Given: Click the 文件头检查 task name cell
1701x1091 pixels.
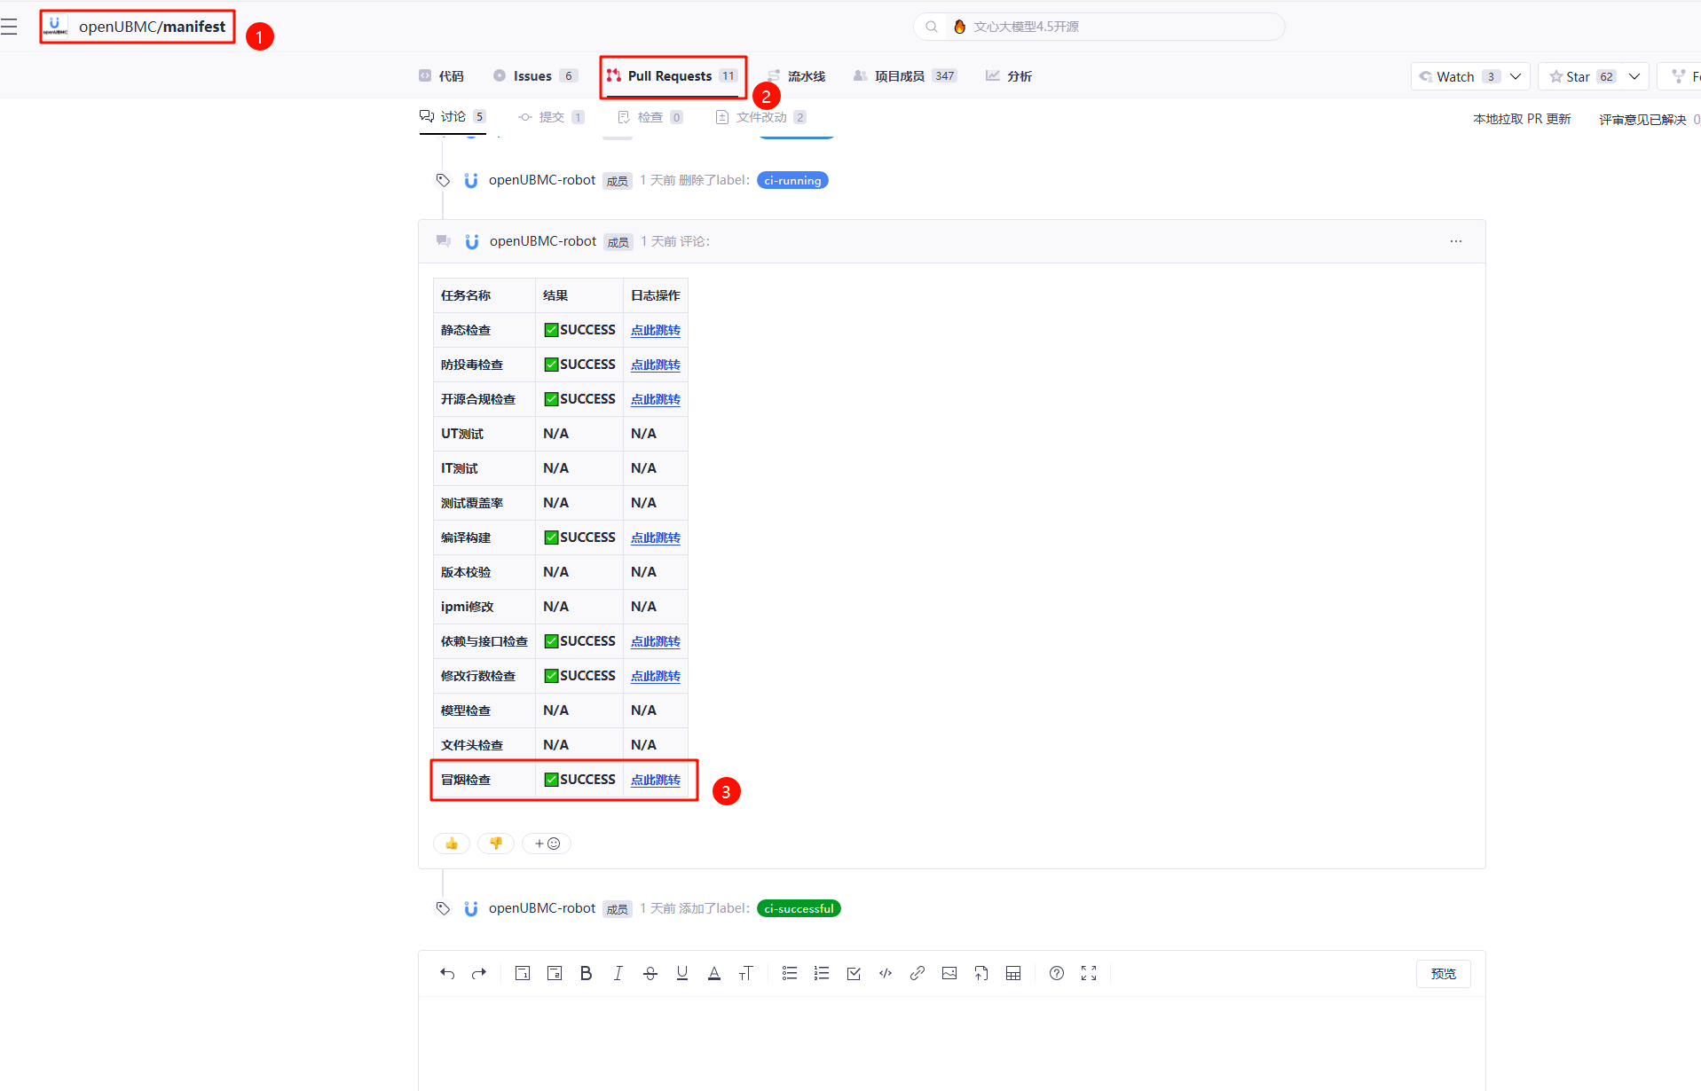Looking at the screenshot, I should [x=484, y=745].
